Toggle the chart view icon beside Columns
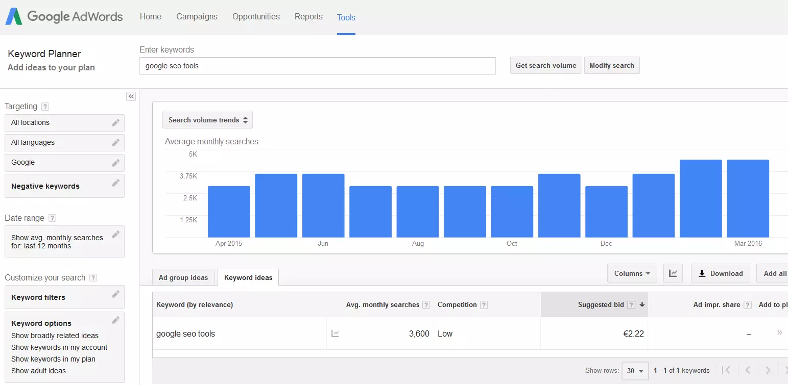The width and height of the screenshot is (788, 385). (673, 273)
